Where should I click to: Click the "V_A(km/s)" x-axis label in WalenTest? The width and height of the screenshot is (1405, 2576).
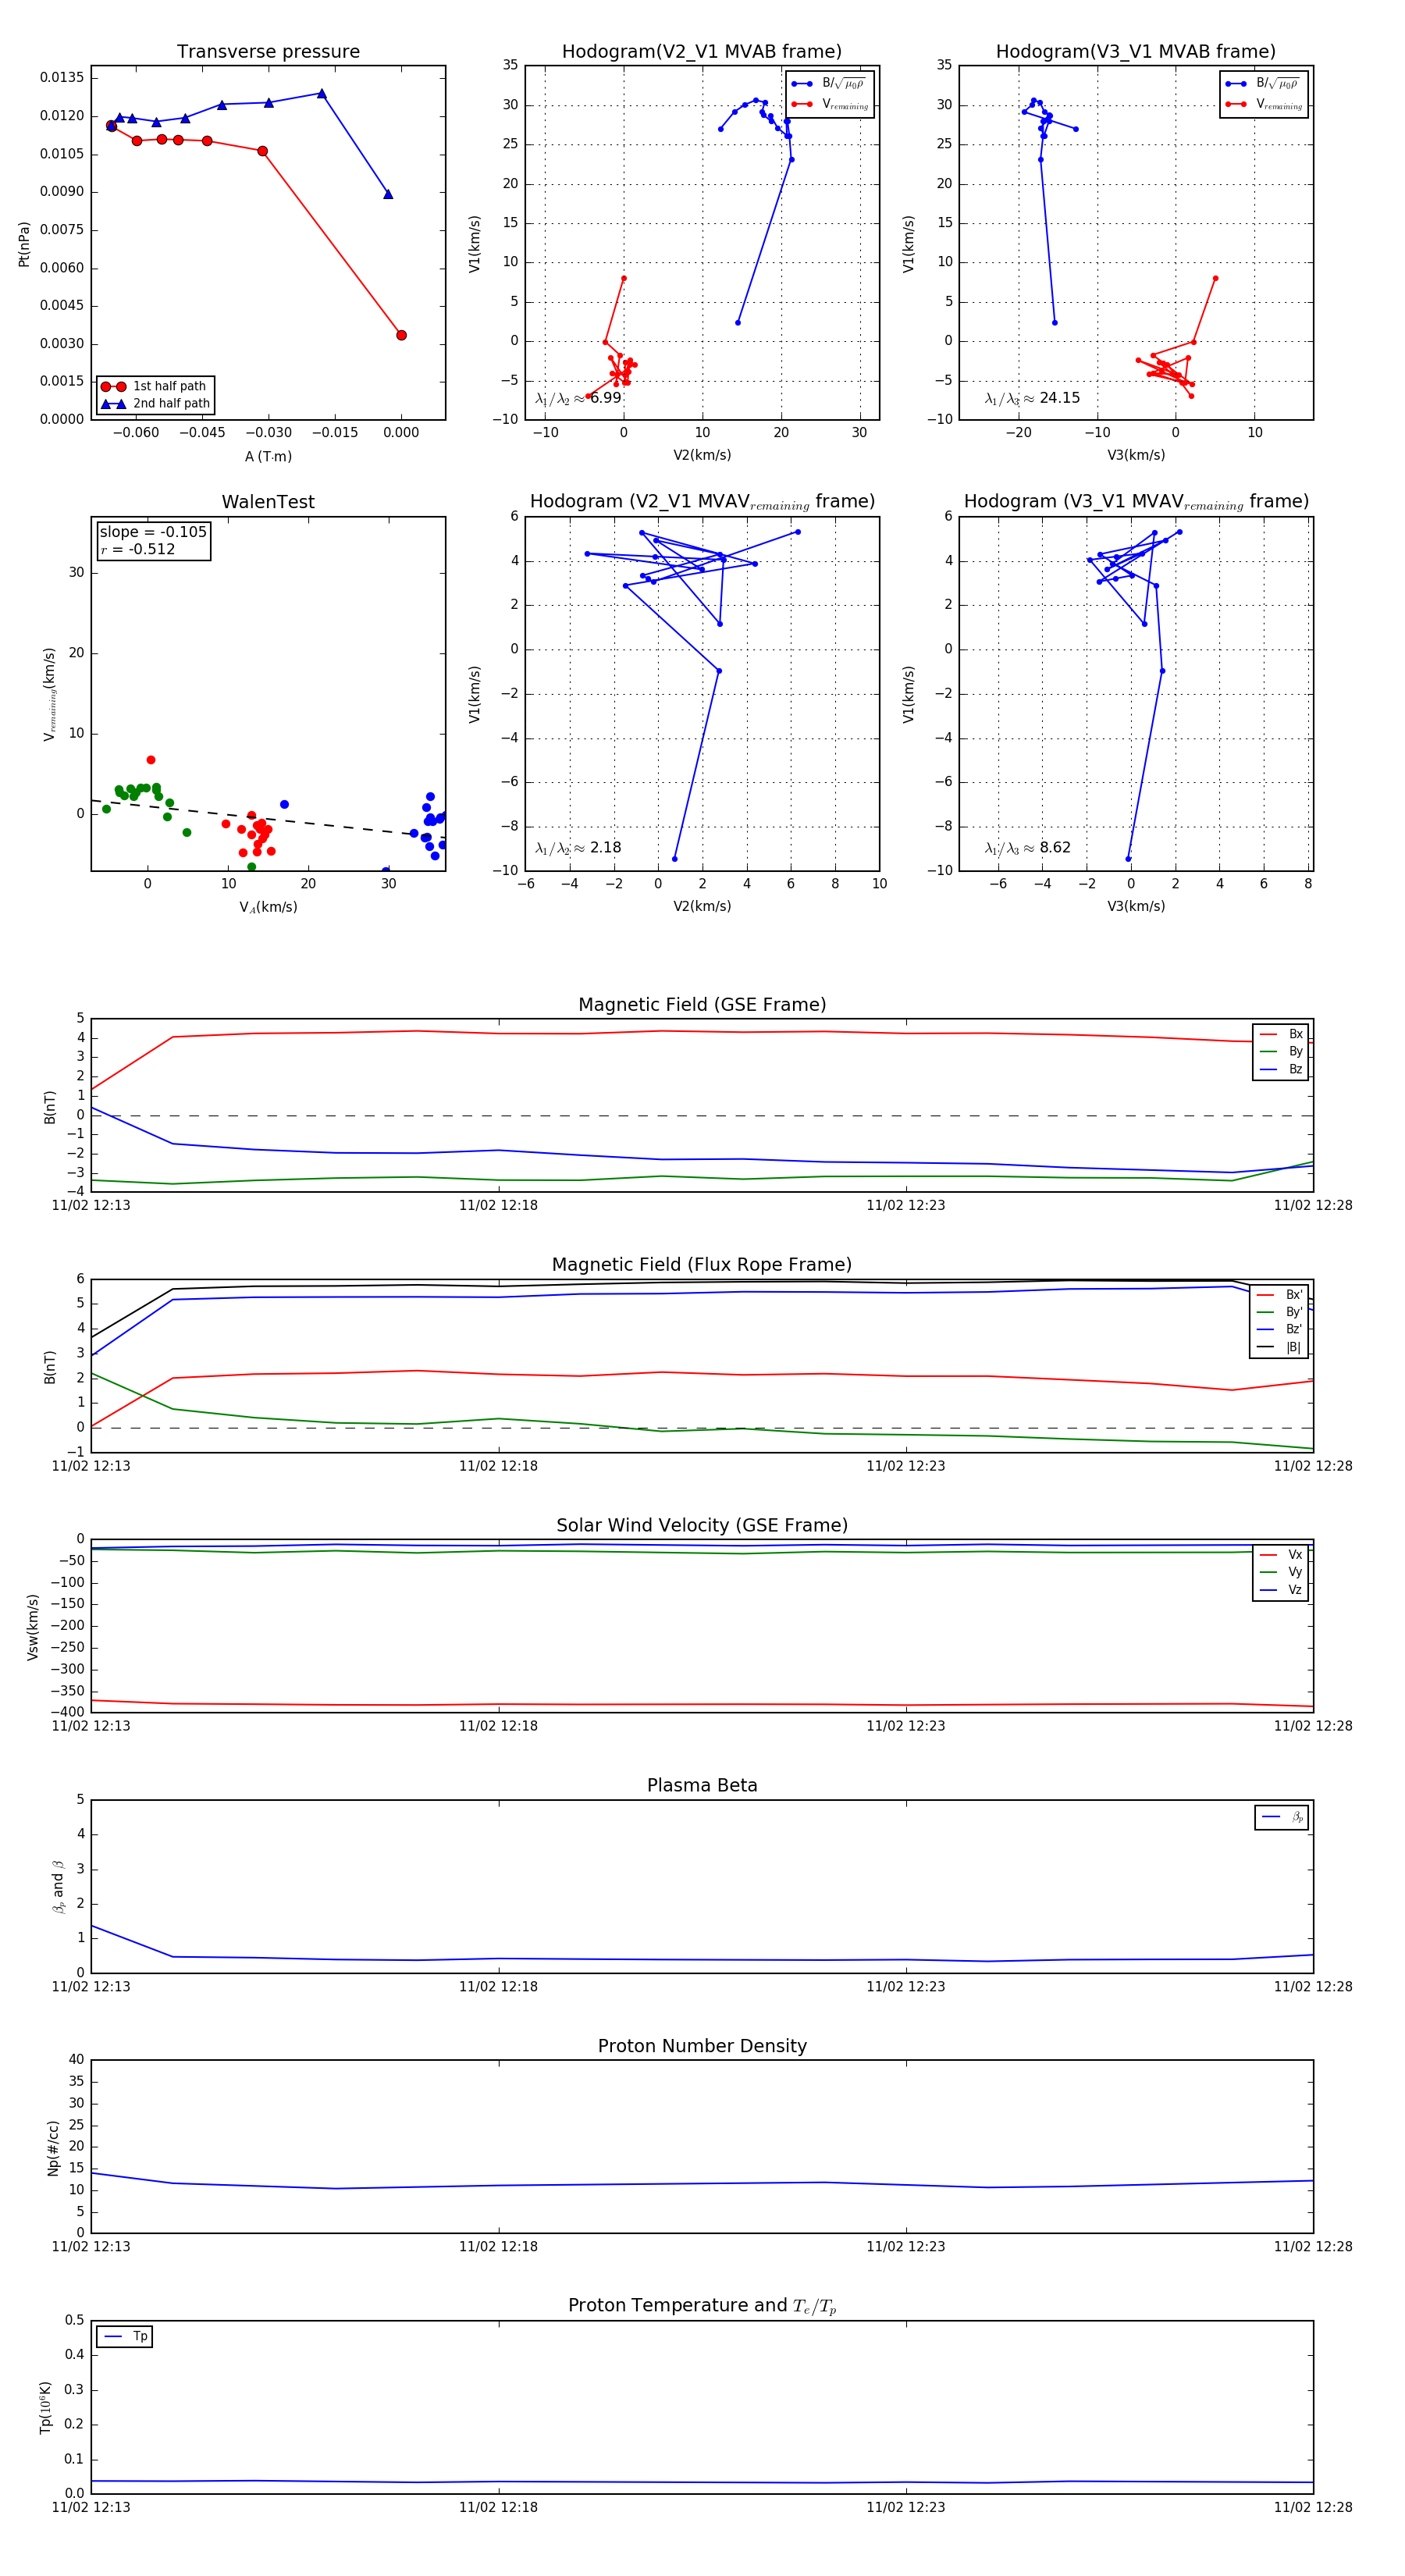point(268,907)
